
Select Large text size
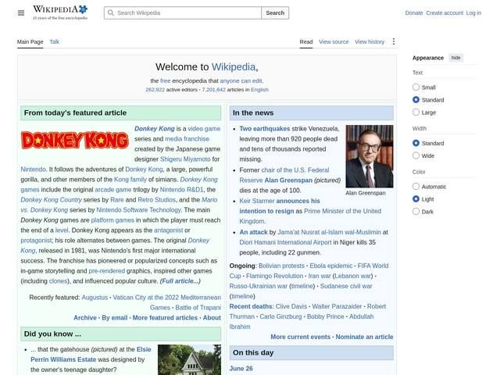tap(416, 112)
